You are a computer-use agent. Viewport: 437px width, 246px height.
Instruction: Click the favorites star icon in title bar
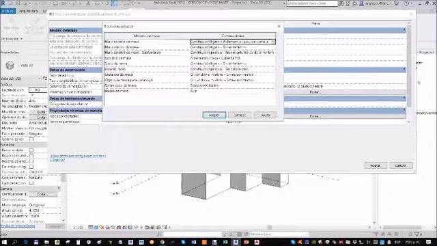tap(354, 3)
